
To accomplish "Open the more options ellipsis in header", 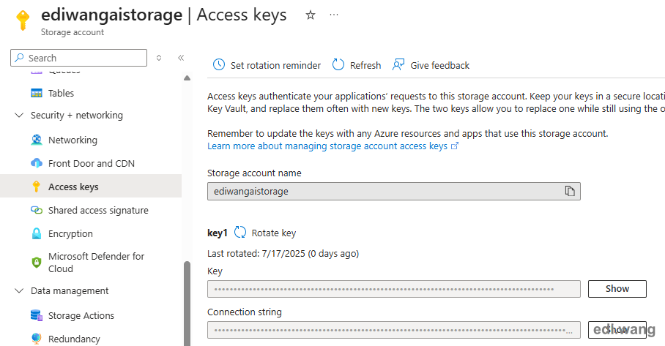I will [x=334, y=15].
